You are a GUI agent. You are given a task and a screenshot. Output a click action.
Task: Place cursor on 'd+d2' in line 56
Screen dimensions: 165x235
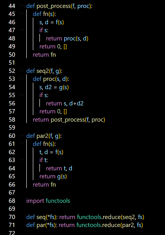coord(76,103)
